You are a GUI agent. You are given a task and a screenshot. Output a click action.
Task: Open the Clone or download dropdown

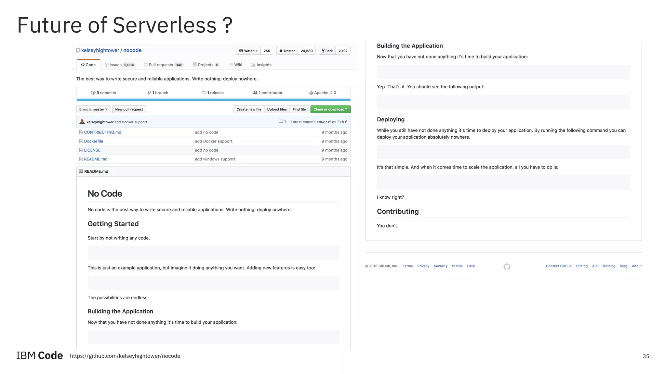[330, 109]
